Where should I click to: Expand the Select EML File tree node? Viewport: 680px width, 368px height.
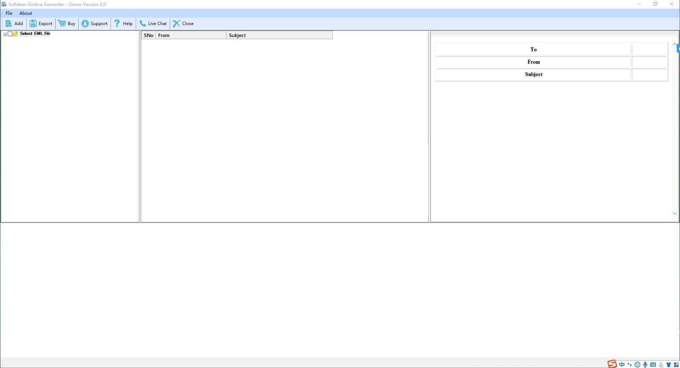5,34
